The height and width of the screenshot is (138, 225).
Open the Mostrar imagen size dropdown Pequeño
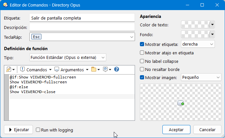pos(201,77)
